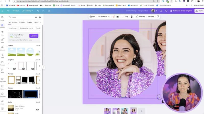Screen dimensions: 204x114
Task: Open the Photos sidebar panel
Action: point(2,87)
